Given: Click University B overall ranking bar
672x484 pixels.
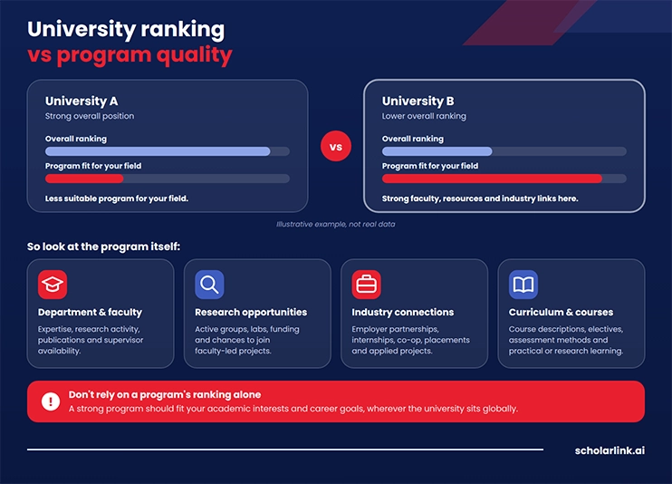Looking at the screenshot, I should tap(504, 151).
